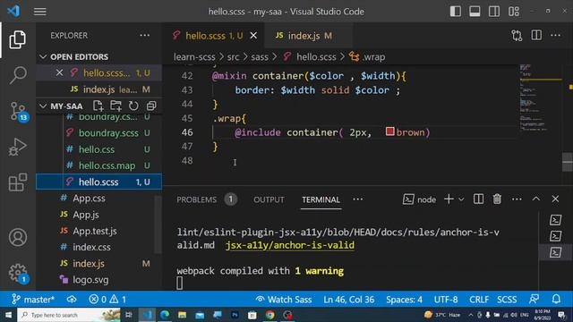The height and width of the screenshot is (322, 573).
Task: Split the editor to the right
Action: [536, 36]
